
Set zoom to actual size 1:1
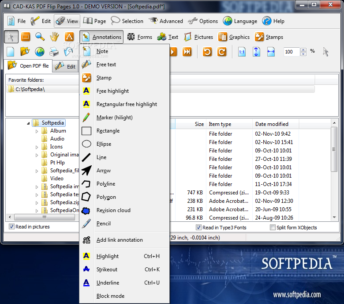coord(242,52)
